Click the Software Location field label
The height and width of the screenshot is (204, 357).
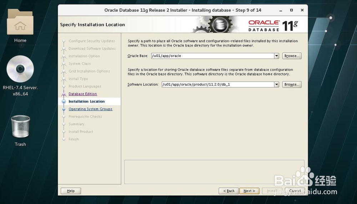tap(143, 84)
